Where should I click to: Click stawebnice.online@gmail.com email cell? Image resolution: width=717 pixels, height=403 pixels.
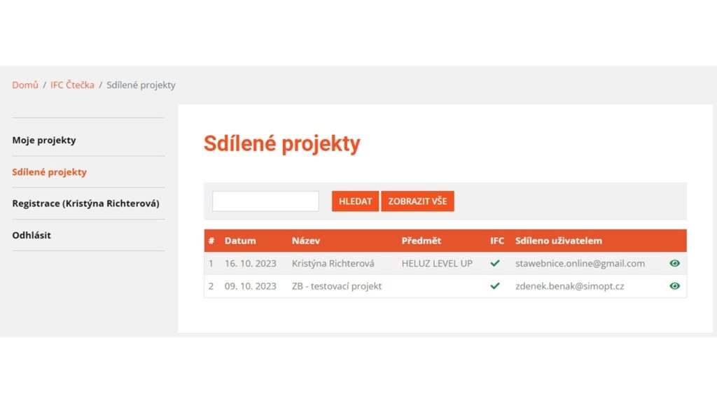pos(580,264)
